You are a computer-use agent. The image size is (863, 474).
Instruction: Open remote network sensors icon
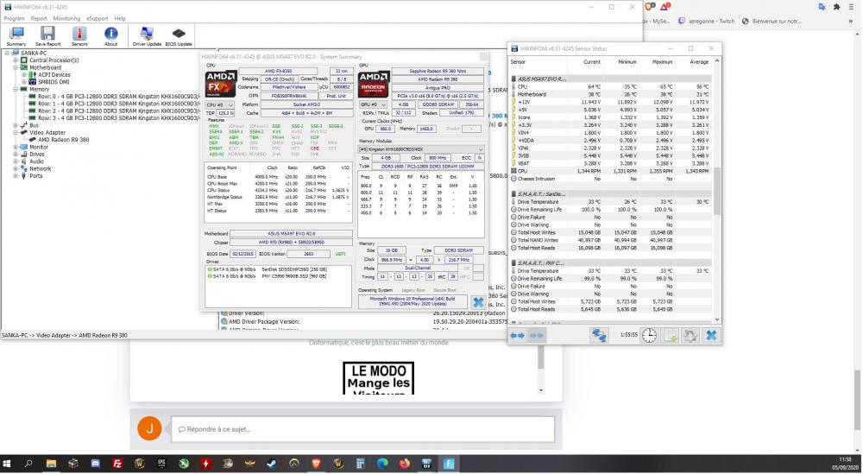tap(599, 335)
